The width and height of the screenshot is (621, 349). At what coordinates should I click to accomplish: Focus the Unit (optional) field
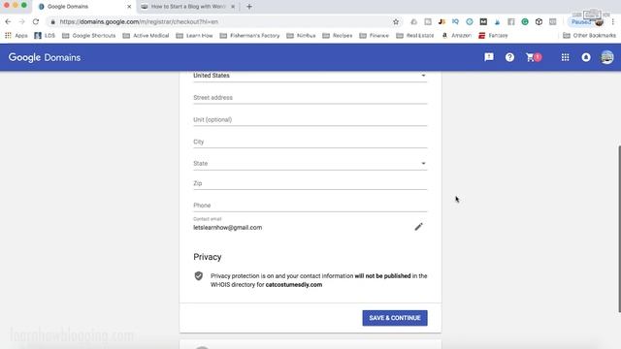310,119
